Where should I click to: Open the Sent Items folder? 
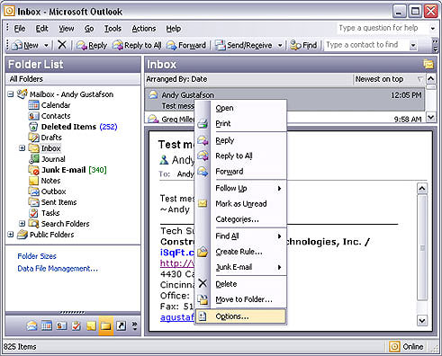[x=52, y=202]
